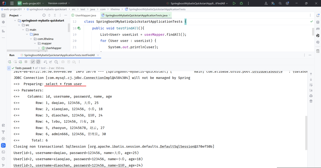Toggle the Show Ignored tests filter
Image resolution: width=321 pixels, height=168 pixels.
click(x=38, y=62)
